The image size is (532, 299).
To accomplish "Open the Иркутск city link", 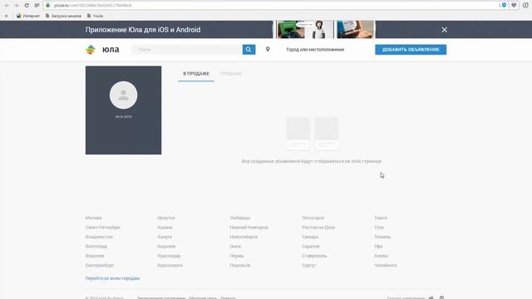I will 166,218.
